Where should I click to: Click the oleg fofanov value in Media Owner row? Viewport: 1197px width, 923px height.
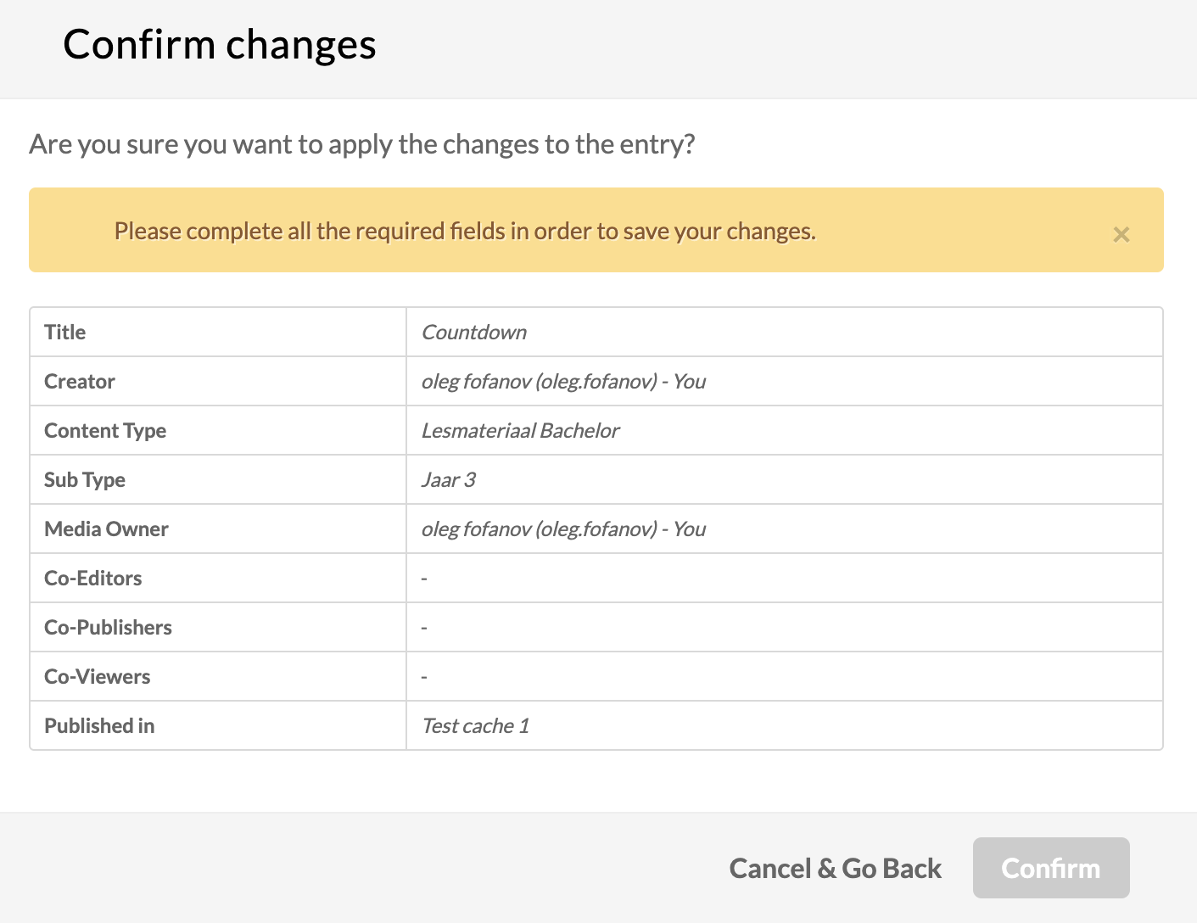click(563, 529)
